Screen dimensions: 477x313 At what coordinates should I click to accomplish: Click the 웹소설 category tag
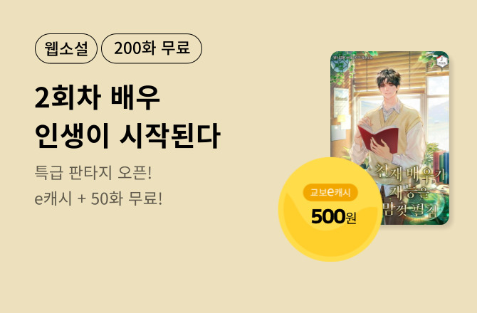(x=66, y=48)
